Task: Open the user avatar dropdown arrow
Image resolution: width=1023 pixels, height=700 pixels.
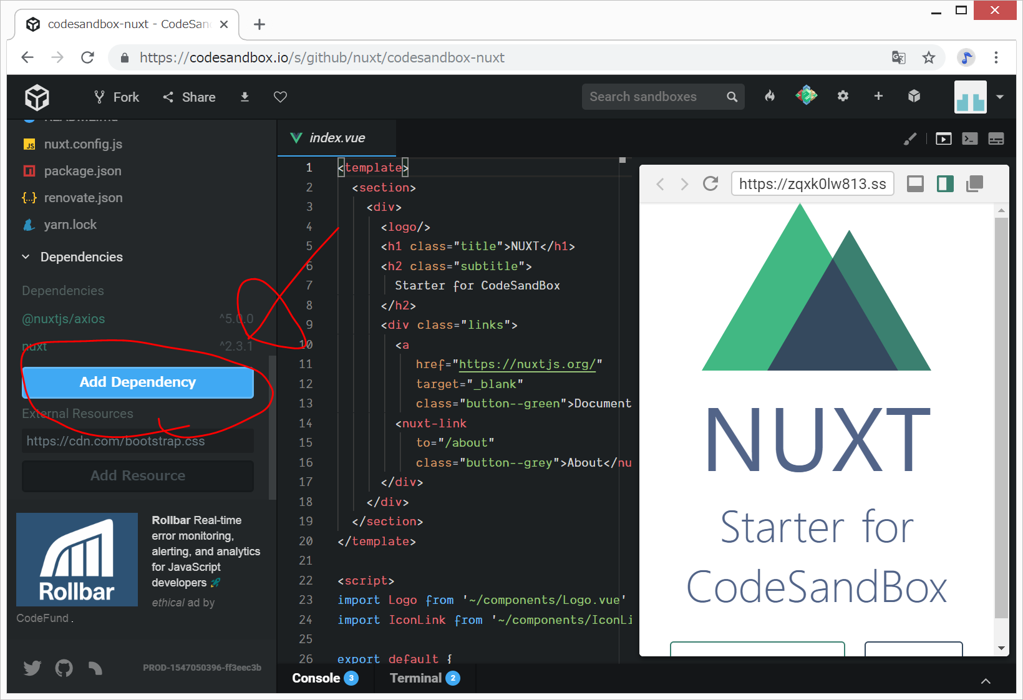Action: [1000, 97]
